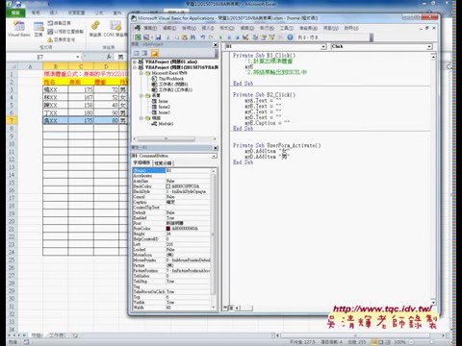Toggle 以相對位置錄製 relative recording in Excel
462x346 pixels.
coord(65,32)
